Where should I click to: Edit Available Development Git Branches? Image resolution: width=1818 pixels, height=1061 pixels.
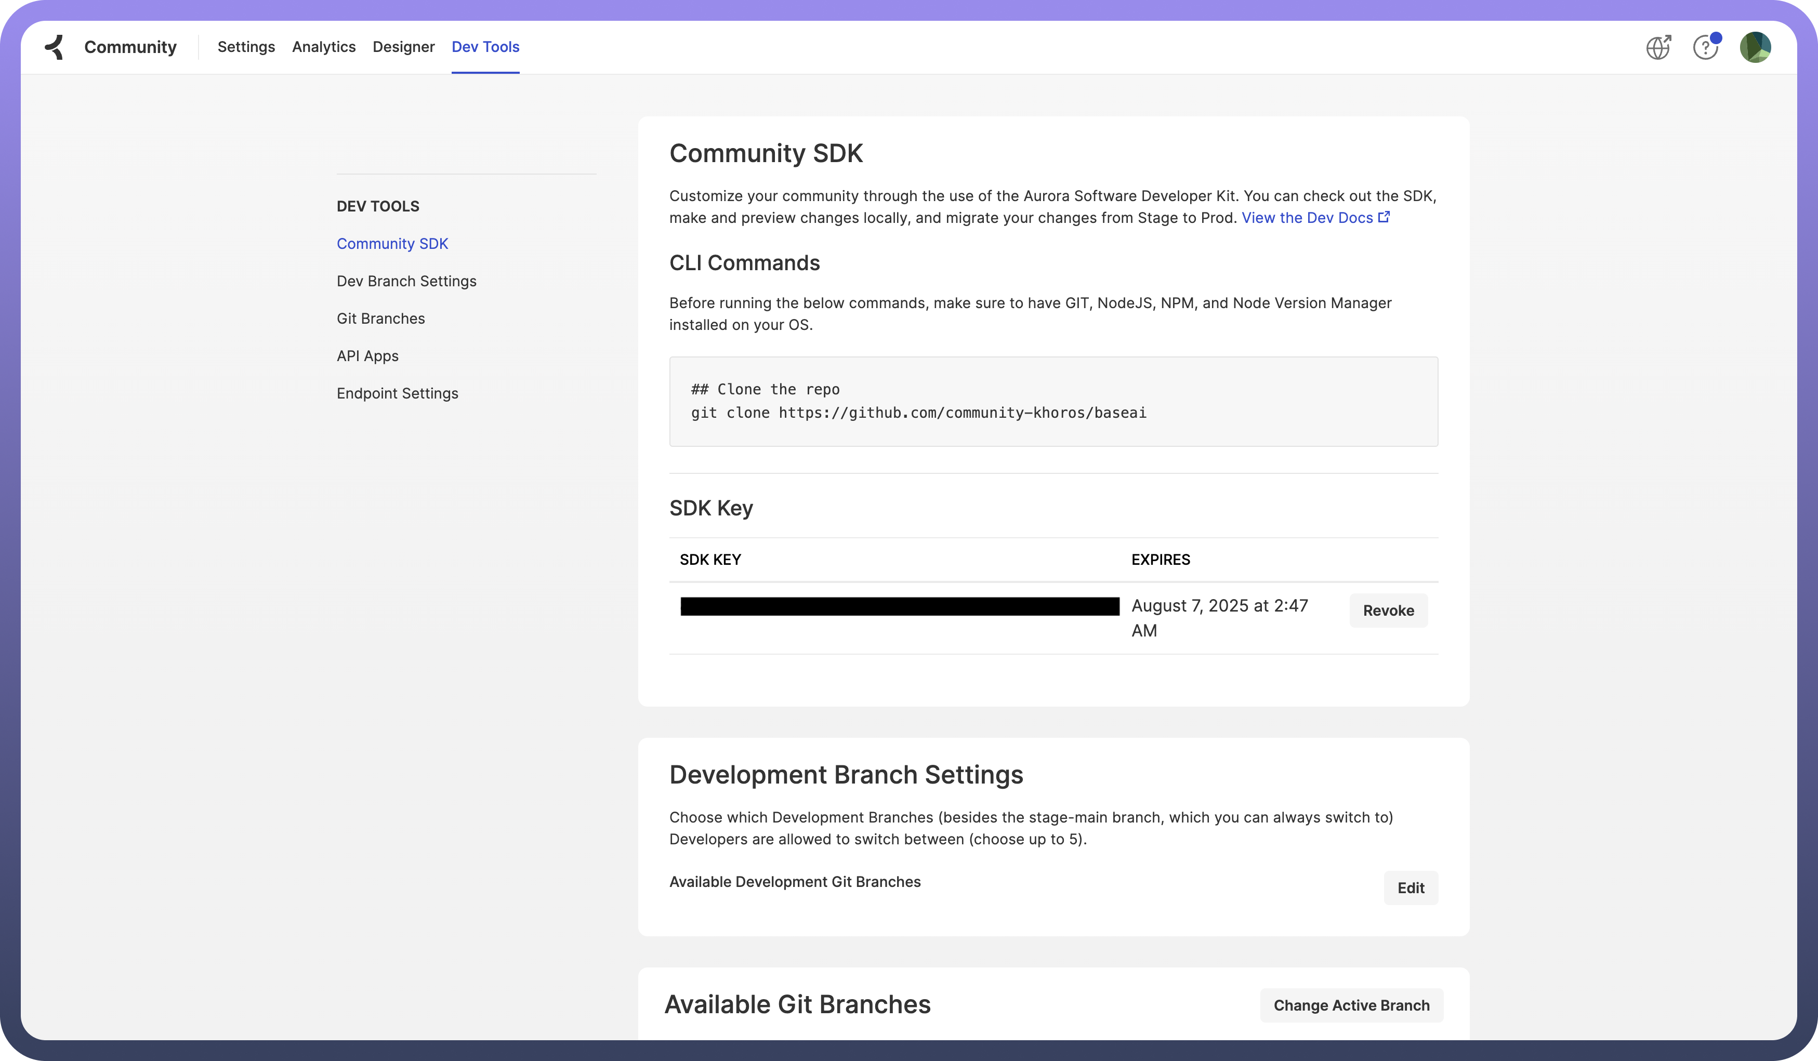click(1411, 888)
